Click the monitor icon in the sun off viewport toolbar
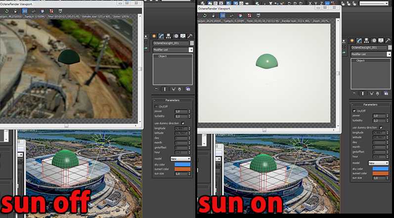The width and height of the screenshot is (394, 218). pyautogui.click(x=60, y=11)
